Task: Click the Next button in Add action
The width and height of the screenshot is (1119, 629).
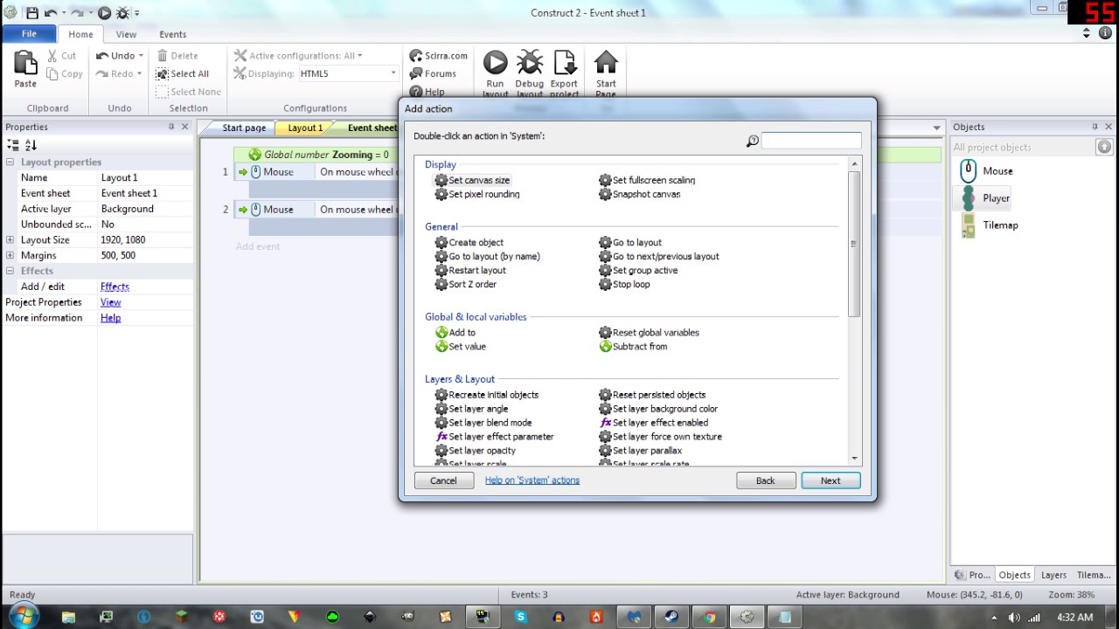Action: coord(831,480)
